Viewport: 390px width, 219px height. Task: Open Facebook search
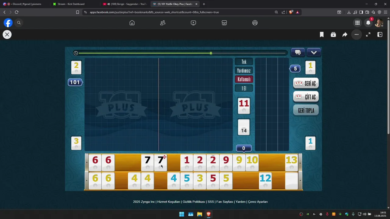[x=19, y=23]
